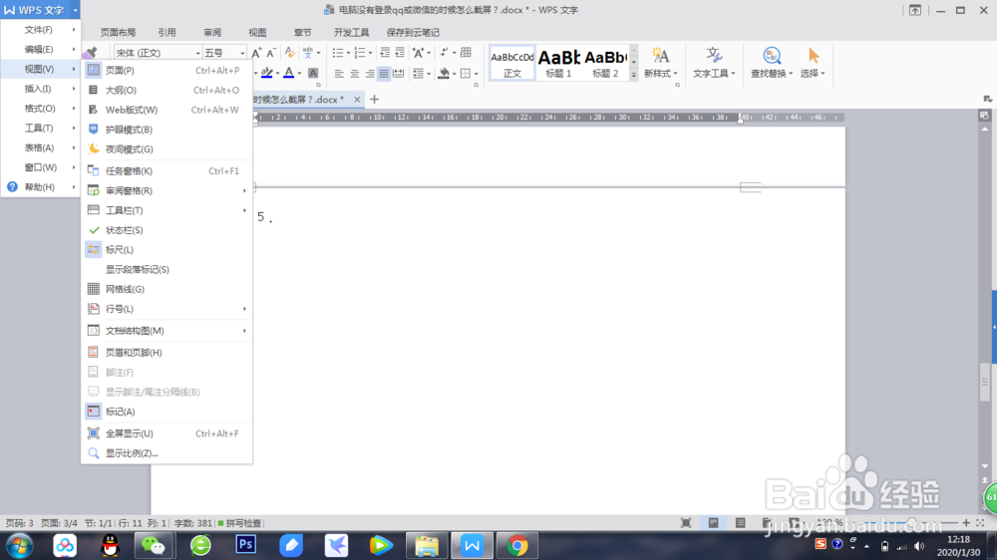Toggle 网格线 gridlines display
997x560 pixels.
(x=166, y=289)
